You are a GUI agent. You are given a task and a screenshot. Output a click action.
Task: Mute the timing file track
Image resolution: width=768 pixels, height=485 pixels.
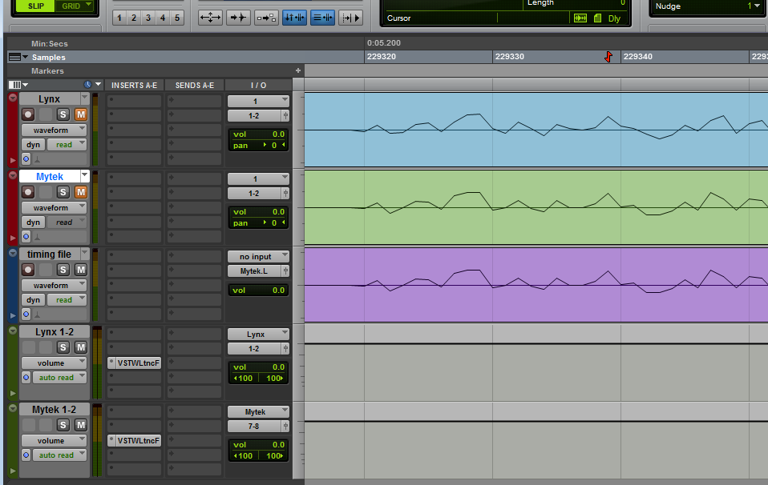(x=81, y=270)
